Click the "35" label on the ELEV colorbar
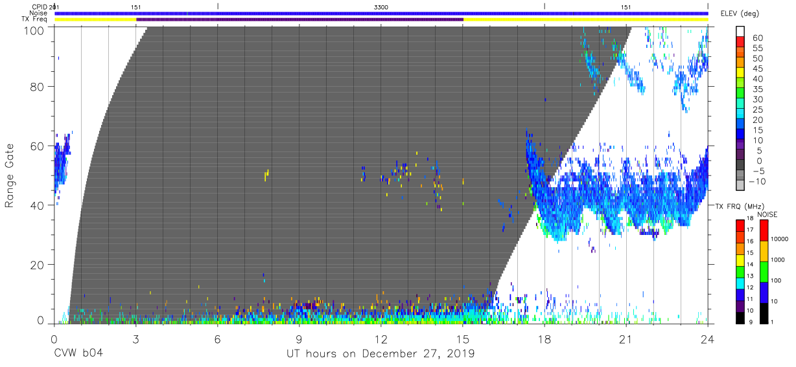Image resolution: width=796 pixels, height=367 pixels. [x=758, y=89]
